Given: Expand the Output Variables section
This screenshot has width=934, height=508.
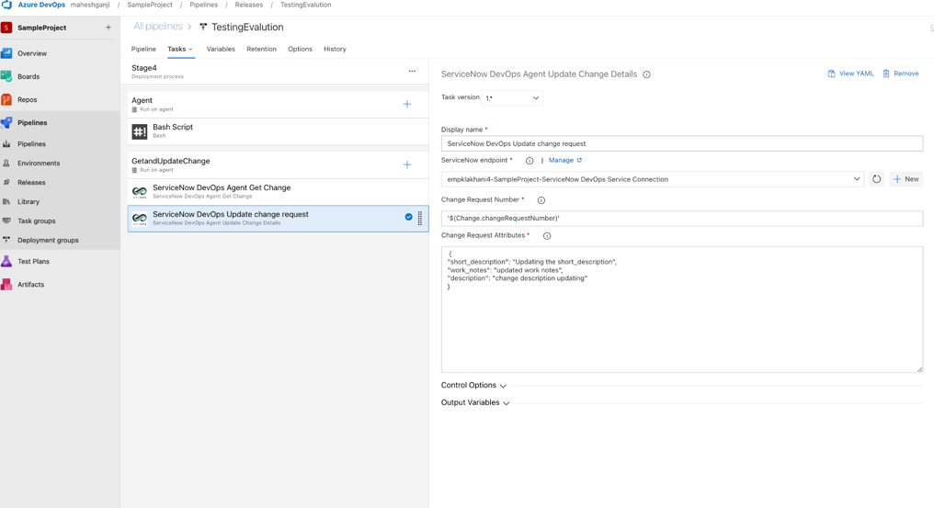Looking at the screenshot, I should 475,402.
